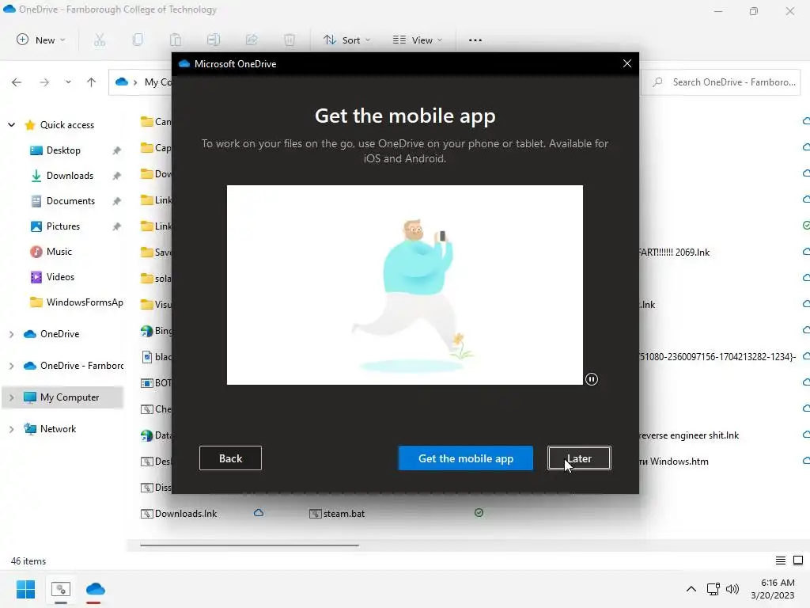Expand the OneDrive tree node
The image size is (810, 608).
tap(11, 335)
